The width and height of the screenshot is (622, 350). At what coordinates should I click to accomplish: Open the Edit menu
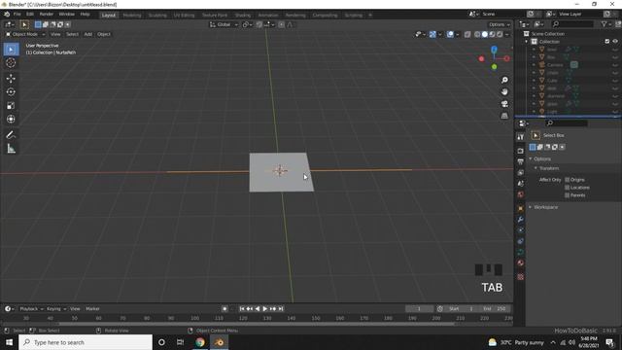30,15
